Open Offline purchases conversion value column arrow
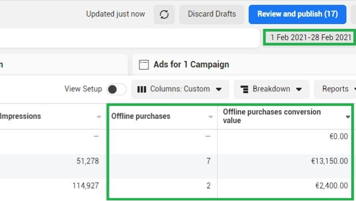The image size is (356, 201). click(x=348, y=117)
